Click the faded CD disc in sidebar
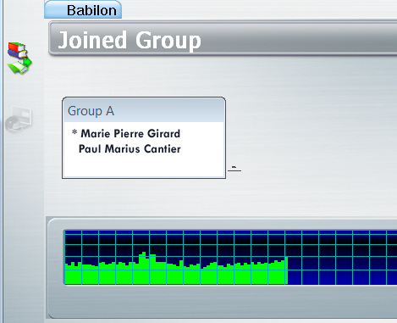The image size is (397, 323). pos(12,125)
